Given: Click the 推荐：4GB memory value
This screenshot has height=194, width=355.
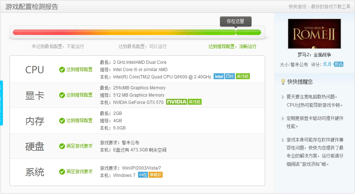Looking at the screenshot, I should coord(111,120).
